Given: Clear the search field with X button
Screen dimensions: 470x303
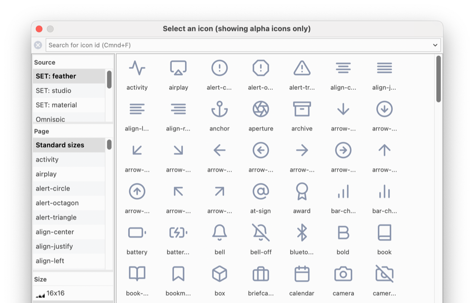Looking at the screenshot, I should tap(38, 45).
